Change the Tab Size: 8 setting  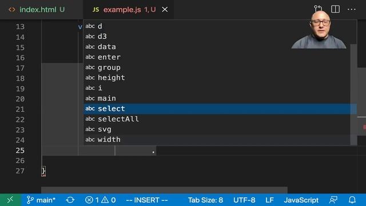tap(205, 200)
